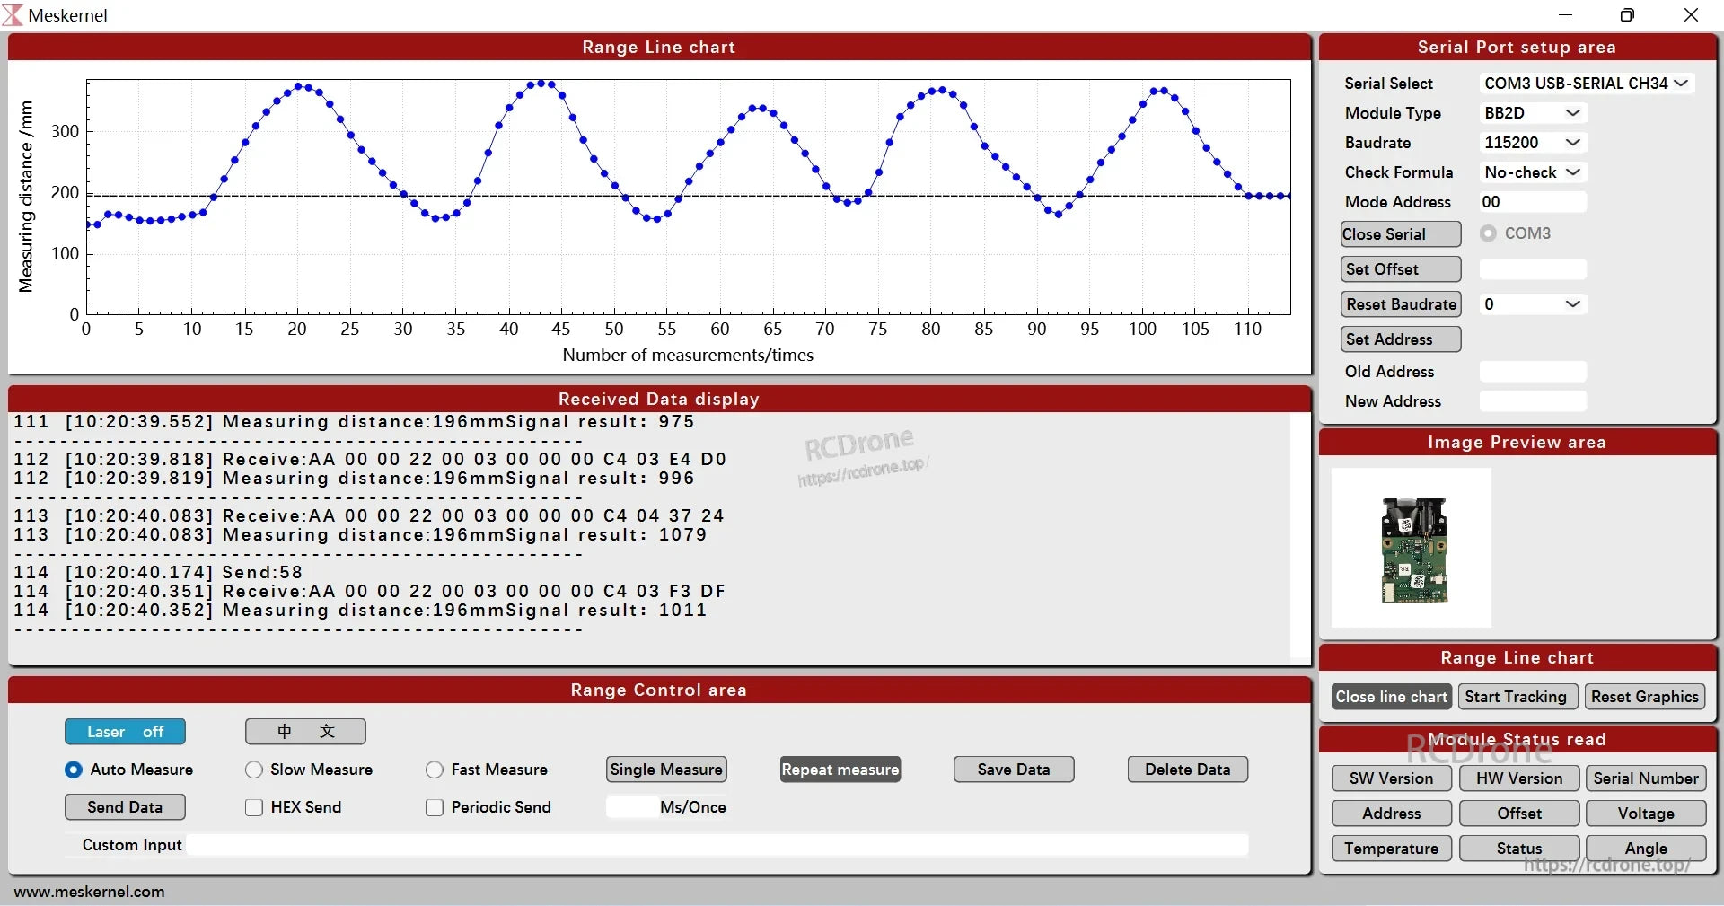Screen dimensions: 1724x906
Task: Enable Periodic Send
Action: (435, 807)
